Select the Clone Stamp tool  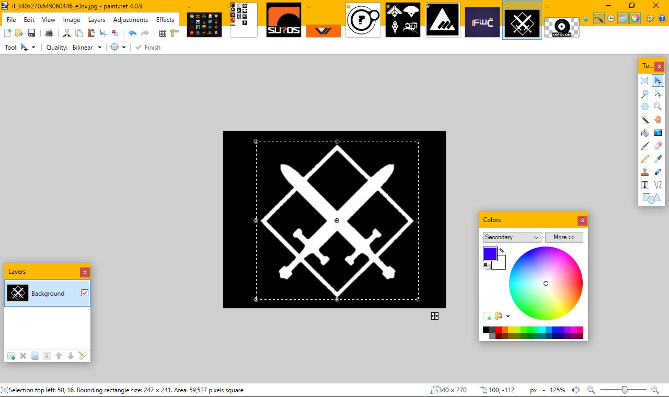tap(645, 172)
